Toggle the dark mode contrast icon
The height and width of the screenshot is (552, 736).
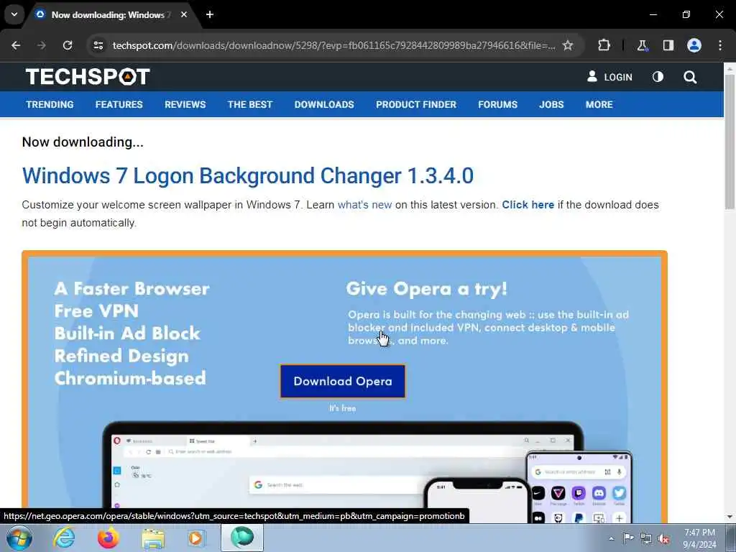pos(658,76)
